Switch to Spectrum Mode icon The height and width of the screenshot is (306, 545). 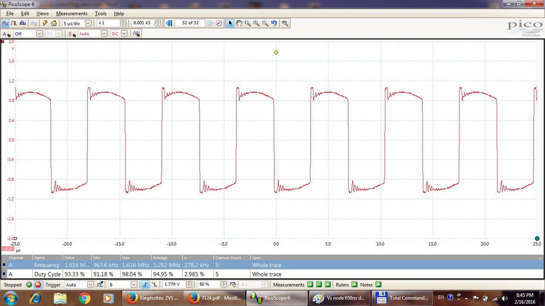pyautogui.click(x=23, y=23)
